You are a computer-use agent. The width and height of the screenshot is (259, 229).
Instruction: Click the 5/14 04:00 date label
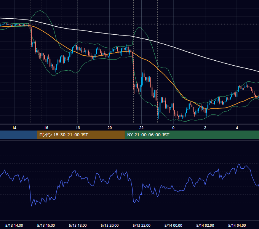237,225
